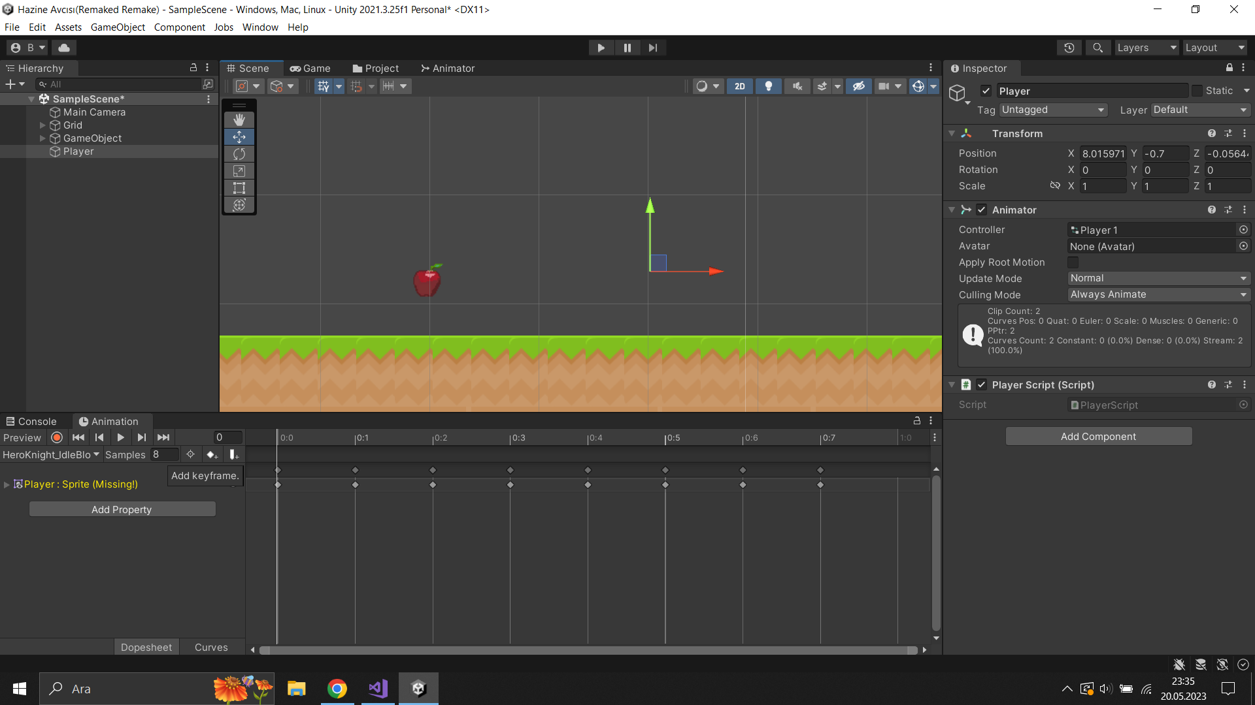1255x705 pixels.
Task: Disable the Player Script component checkbox
Action: point(981,385)
